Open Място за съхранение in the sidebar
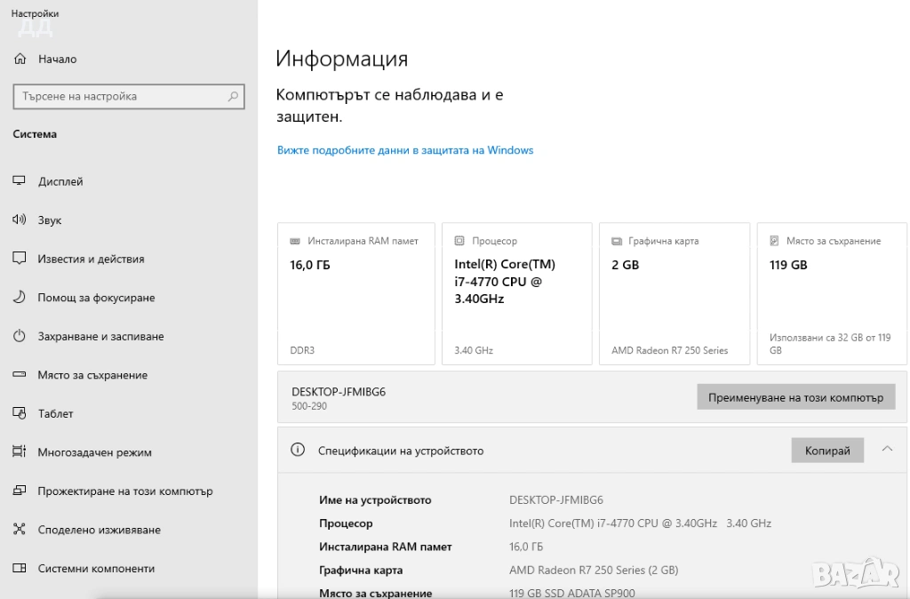Viewport: 910px width, 599px height. pos(92,375)
